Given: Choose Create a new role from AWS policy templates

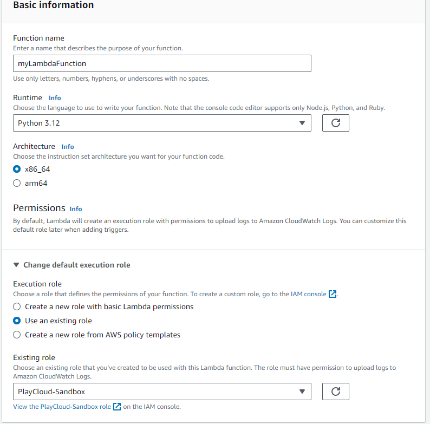Looking at the screenshot, I should [x=17, y=335].
